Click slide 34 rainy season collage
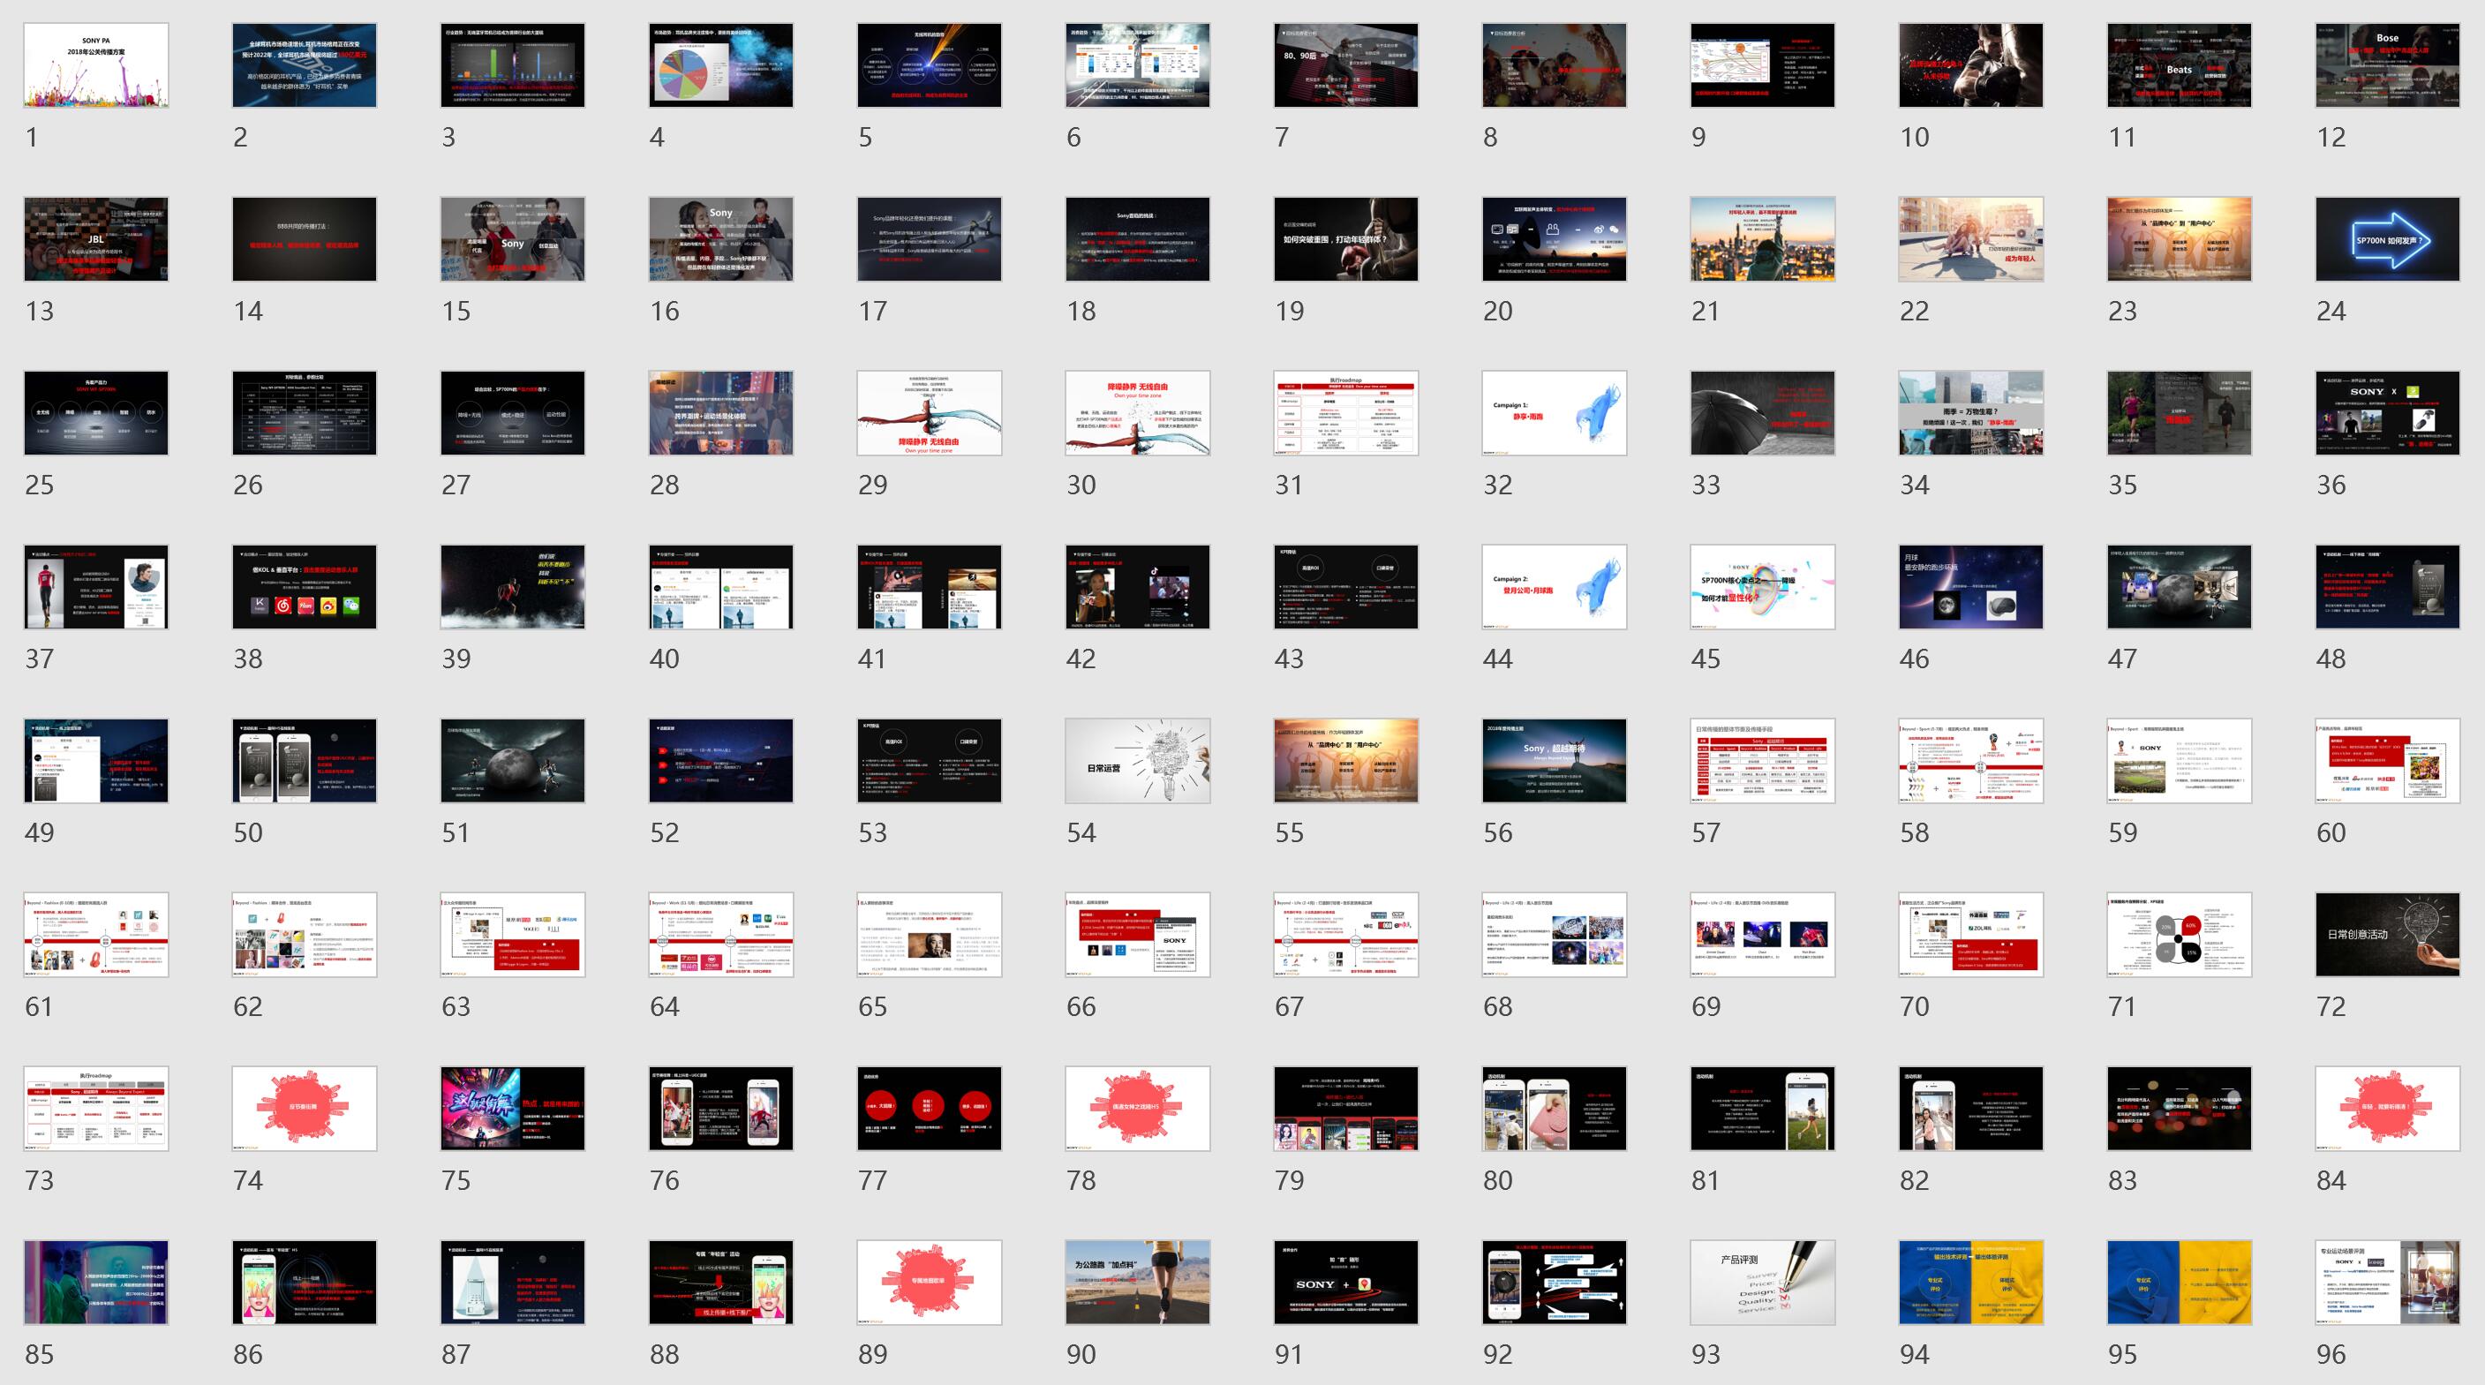 [x=1972, y=413]
